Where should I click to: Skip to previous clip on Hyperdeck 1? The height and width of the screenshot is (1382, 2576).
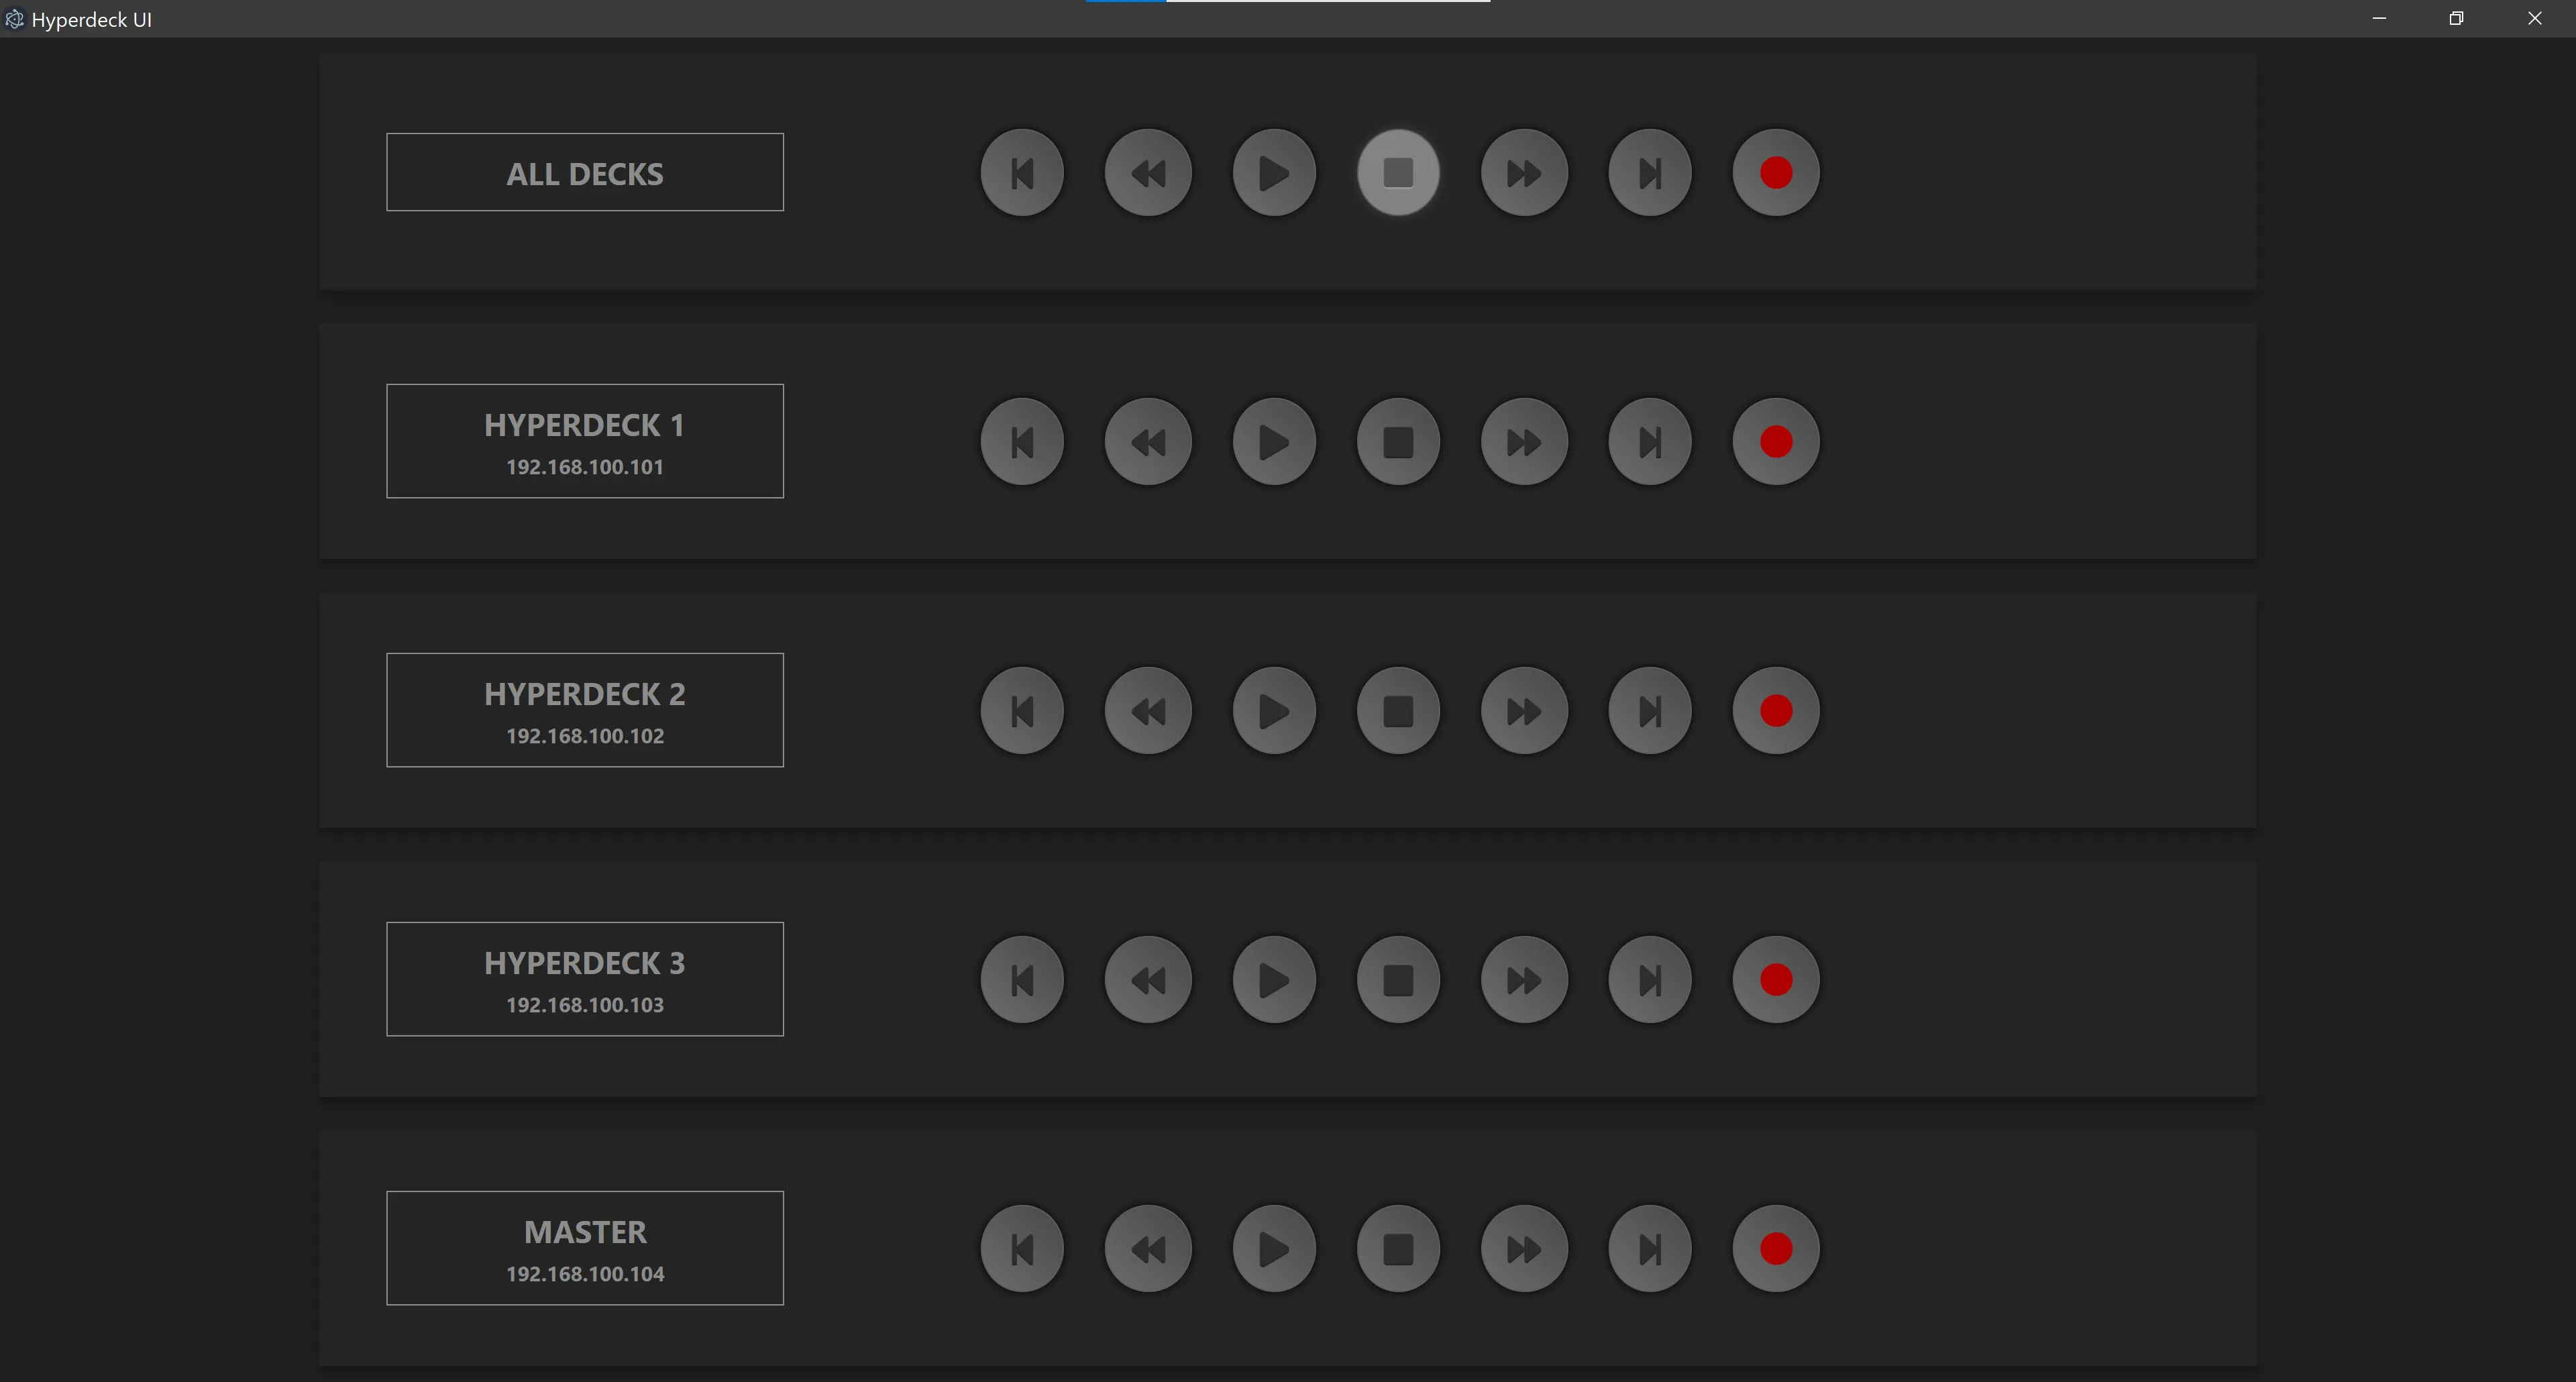coord(1021,442)
